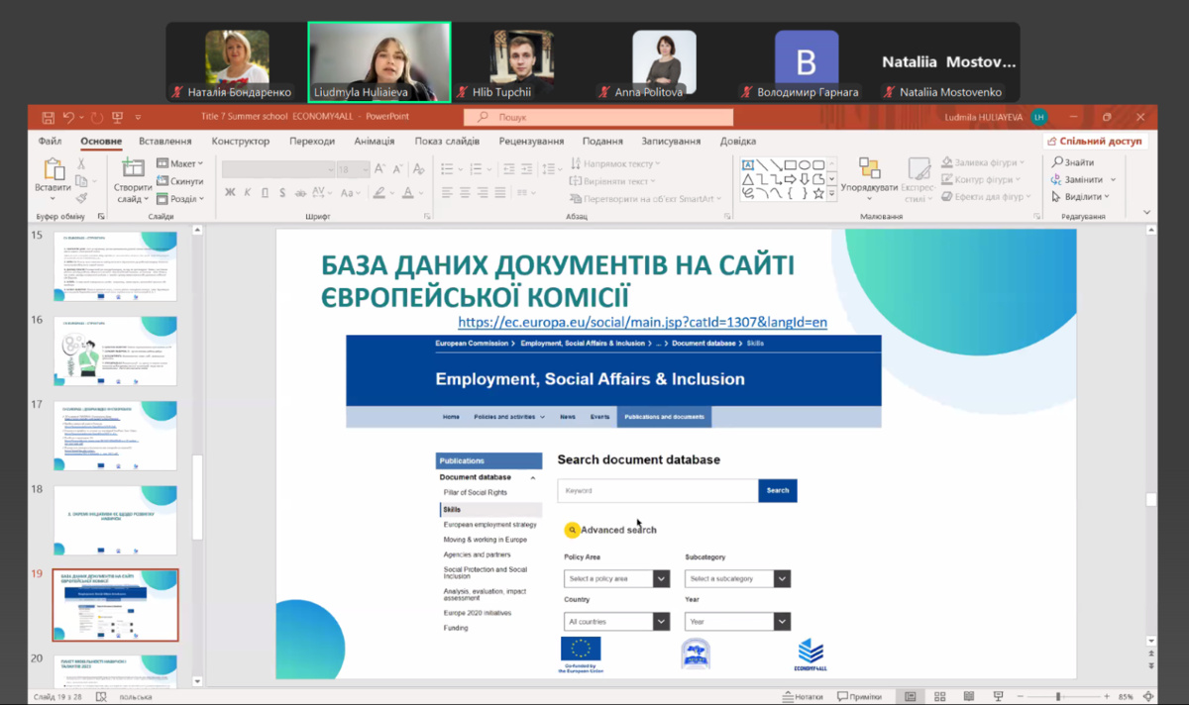This screenshot has width=1189, height=705.
Task: Click the Redo icon
Action: pyautogui.click(x=97, y=117)
